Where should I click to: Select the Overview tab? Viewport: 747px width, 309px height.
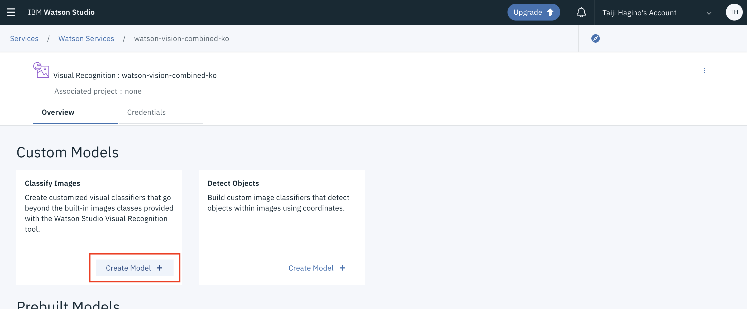tap(58, 112)
